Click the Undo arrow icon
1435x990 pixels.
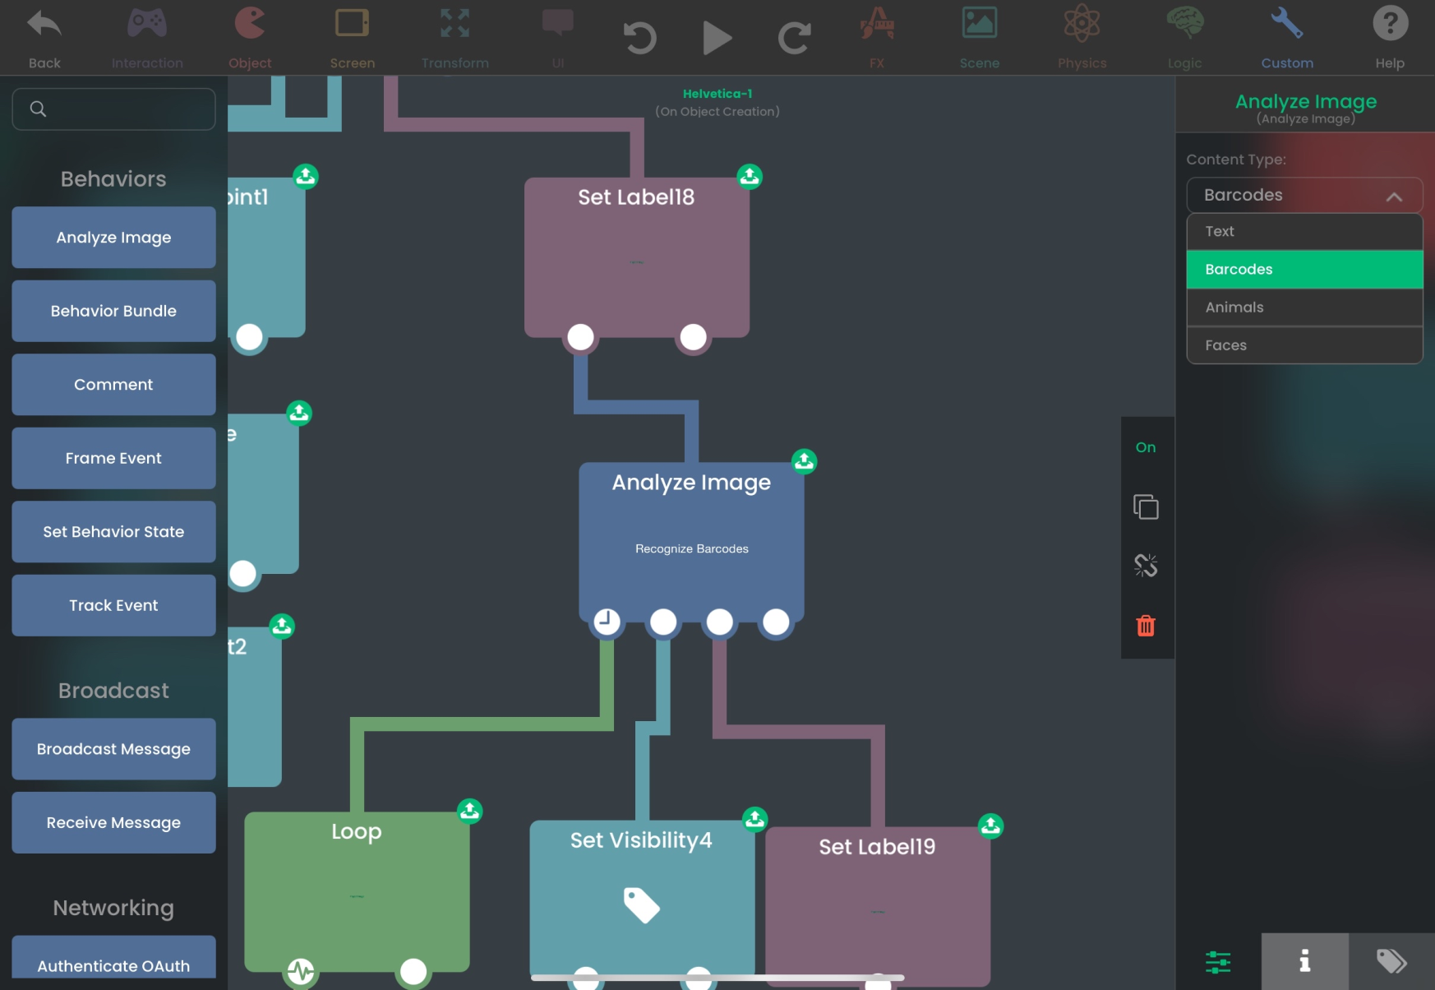[639, 38]
